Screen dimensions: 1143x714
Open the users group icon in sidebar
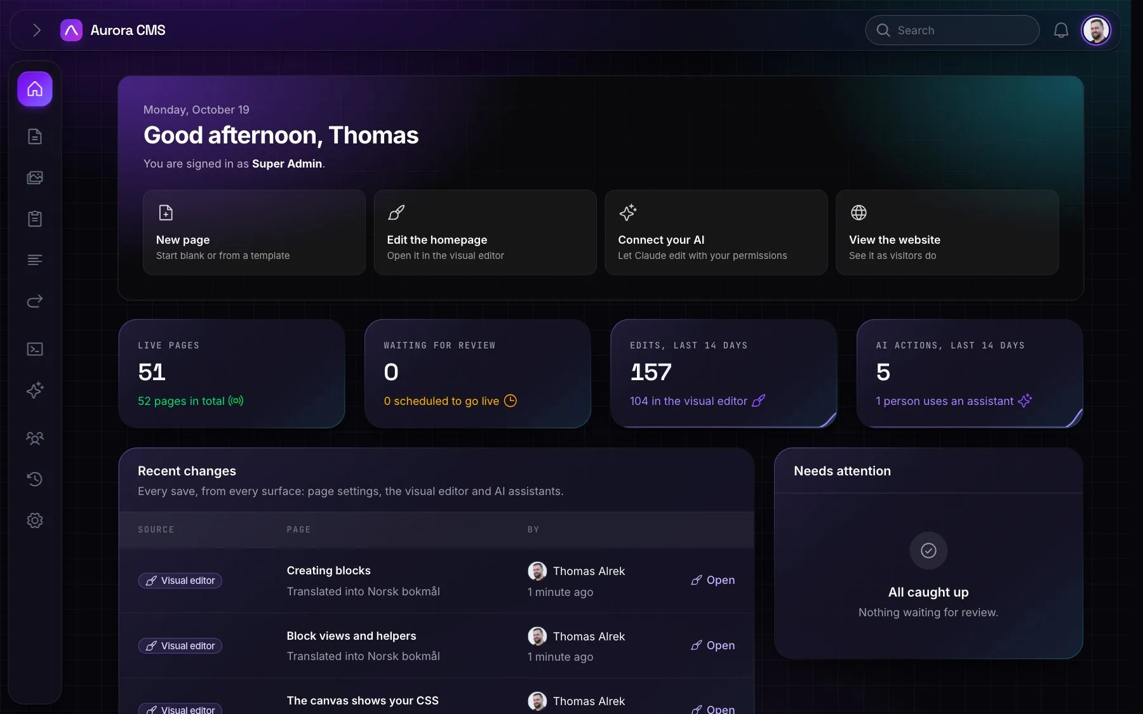click(35, 438)
